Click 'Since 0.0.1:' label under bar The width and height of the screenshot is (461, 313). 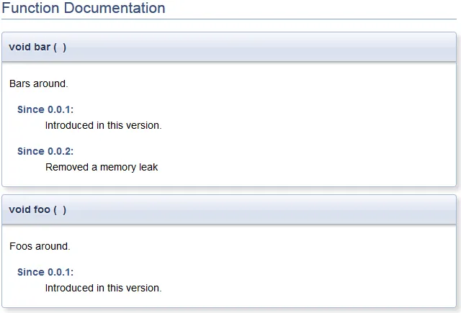[x=45, y=109]
